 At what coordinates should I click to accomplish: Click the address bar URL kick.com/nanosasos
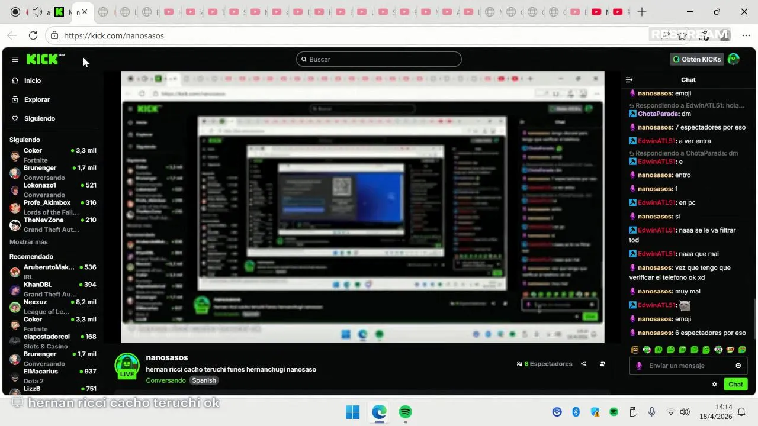pos(114,35)
